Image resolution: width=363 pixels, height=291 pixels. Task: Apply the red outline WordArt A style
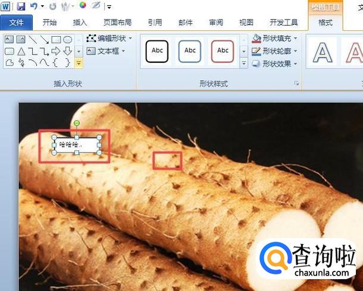click(354, 53)
